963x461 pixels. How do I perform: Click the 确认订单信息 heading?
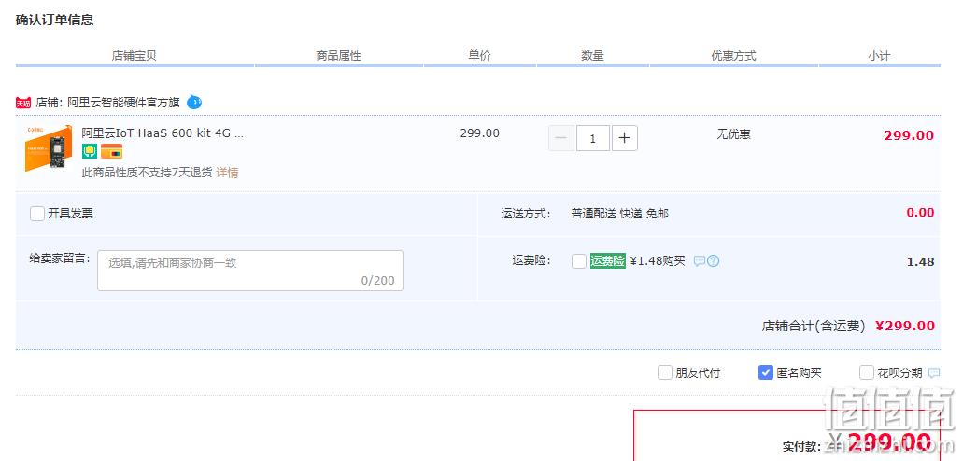point(55,20)
